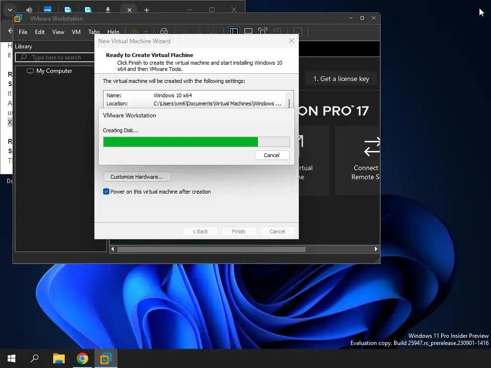Click the right arrow of the horizontal scrollbar
The height and width of the screenshot is (368, 491).
pyautogui.click(x=376, y=249)
